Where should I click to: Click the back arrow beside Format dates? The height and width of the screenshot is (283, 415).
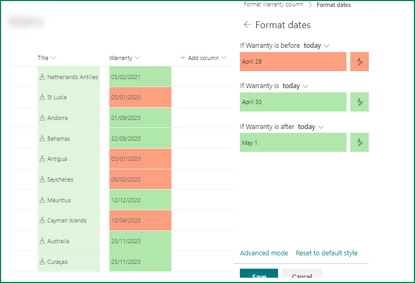pyautogui.click(x=247, y=25)
